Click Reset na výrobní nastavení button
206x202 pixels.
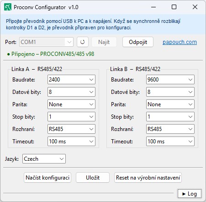click(x=148, y=178)
